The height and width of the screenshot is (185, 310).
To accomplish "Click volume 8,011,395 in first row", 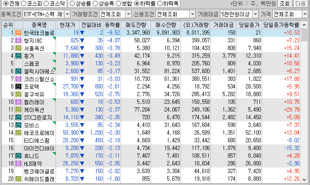I will [198, 32].
